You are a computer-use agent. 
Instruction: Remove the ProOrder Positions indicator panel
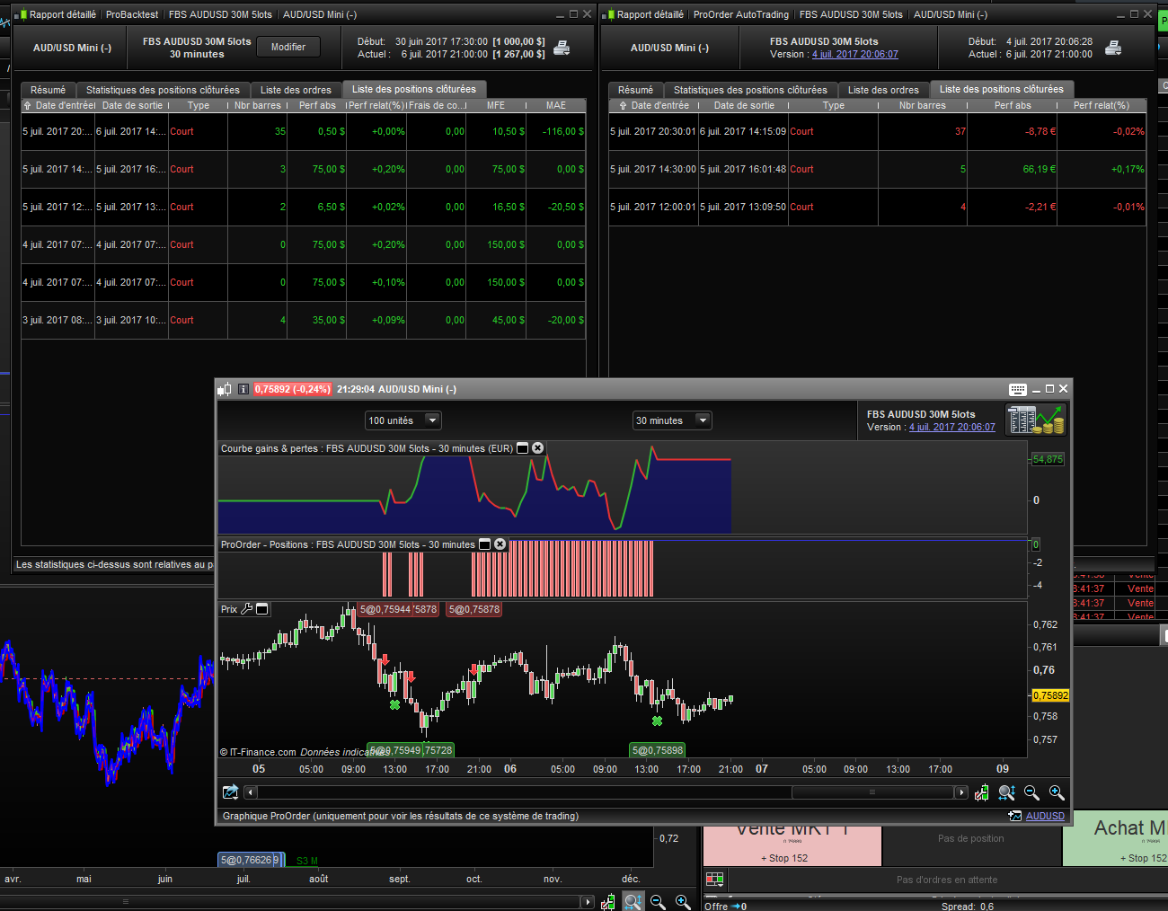click(500, 544)
